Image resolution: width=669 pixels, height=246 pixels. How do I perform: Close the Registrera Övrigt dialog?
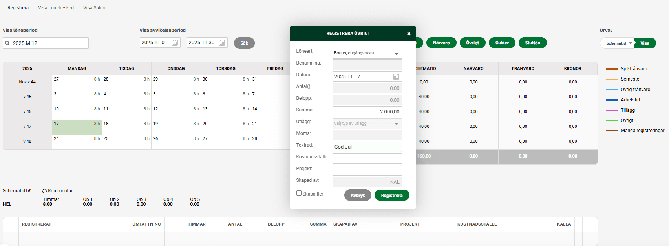[x=409, y=34]
